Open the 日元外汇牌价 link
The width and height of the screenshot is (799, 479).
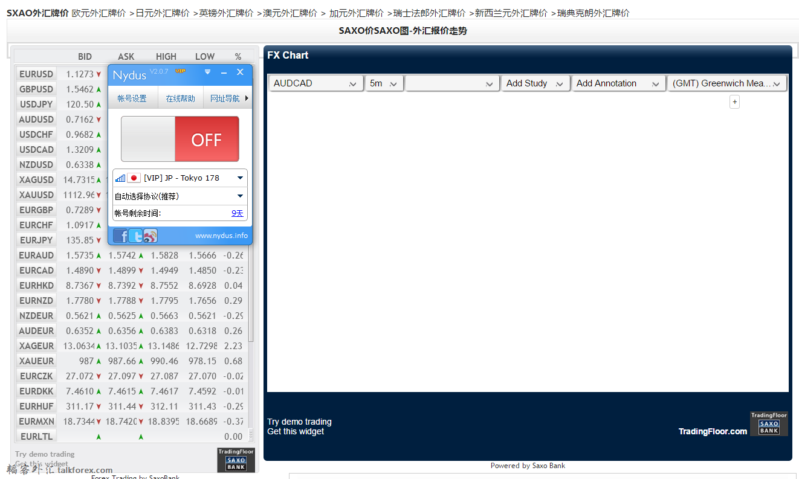pos(163,13)
